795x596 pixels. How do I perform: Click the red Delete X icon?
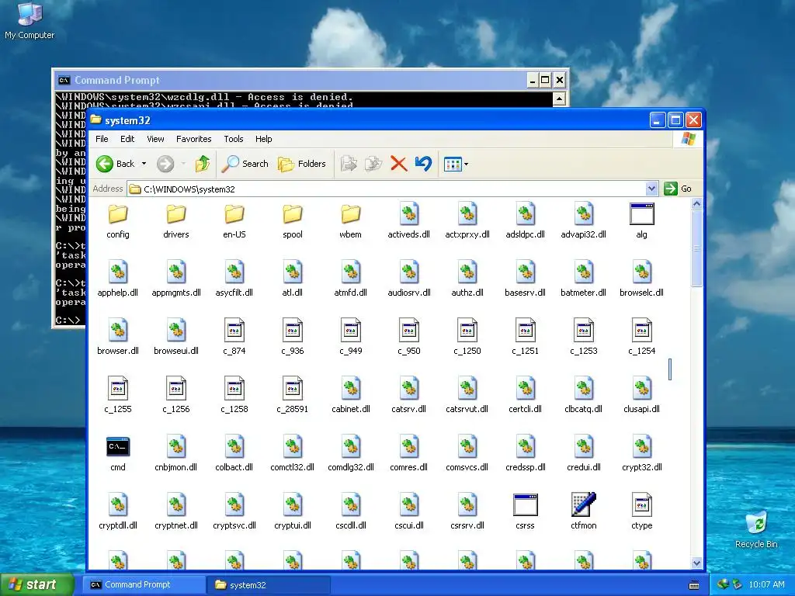point(398,164)
